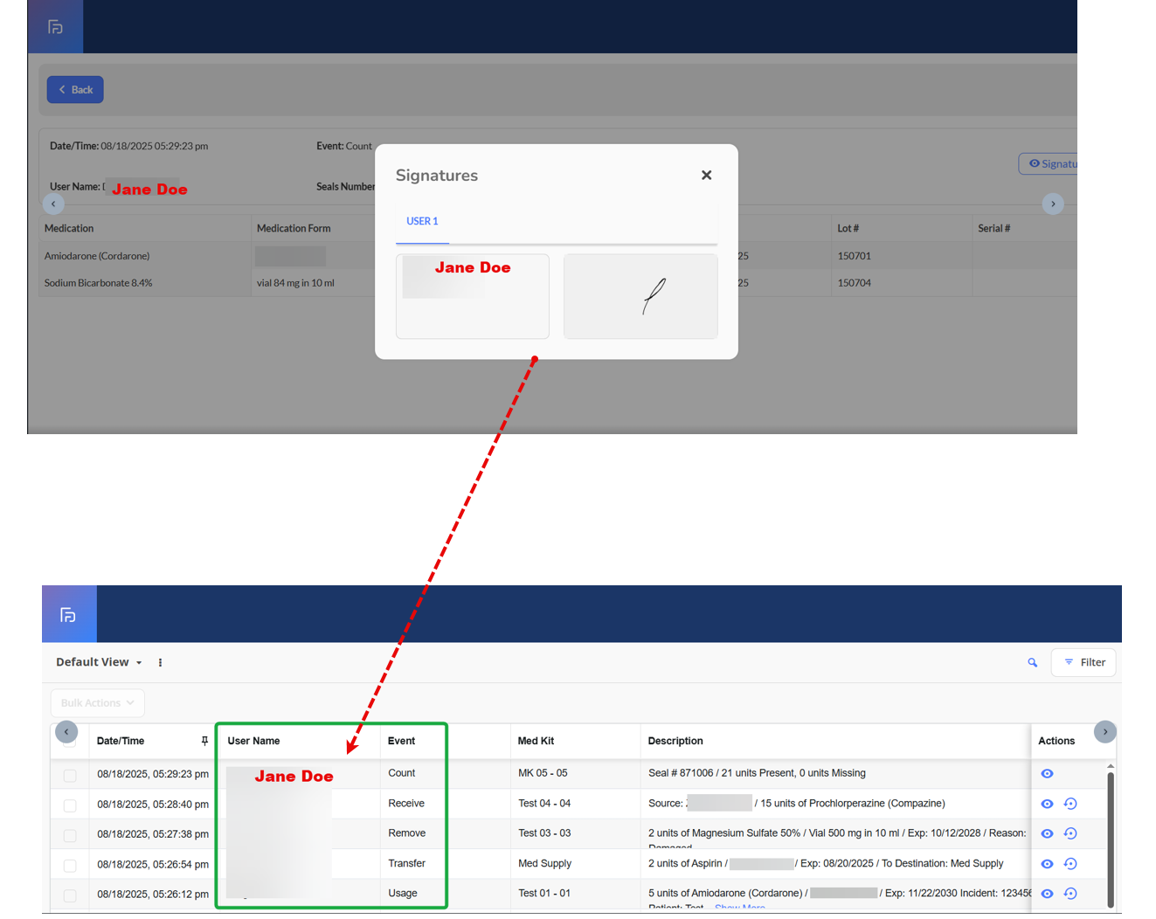Click the signature image thumbnail
This screenshot has width=1156, height=919.
pos(640,296)
